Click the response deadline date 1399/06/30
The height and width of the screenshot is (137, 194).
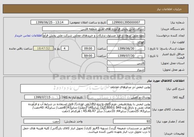(x=126, y=48)
